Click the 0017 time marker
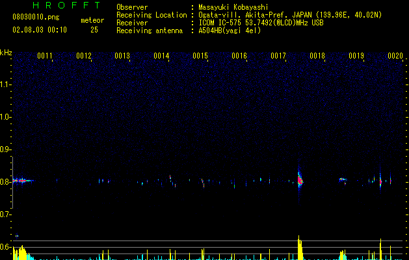Viewport: 409px width, 260px height. pyautogui.click(x=278, y=56)
